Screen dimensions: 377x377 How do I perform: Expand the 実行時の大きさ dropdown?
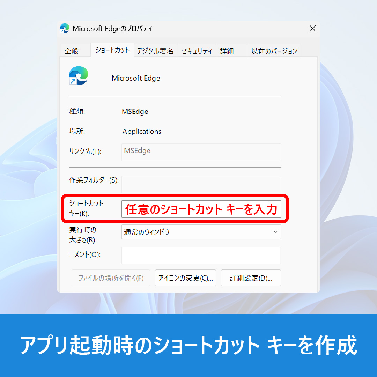coord(201,232)
